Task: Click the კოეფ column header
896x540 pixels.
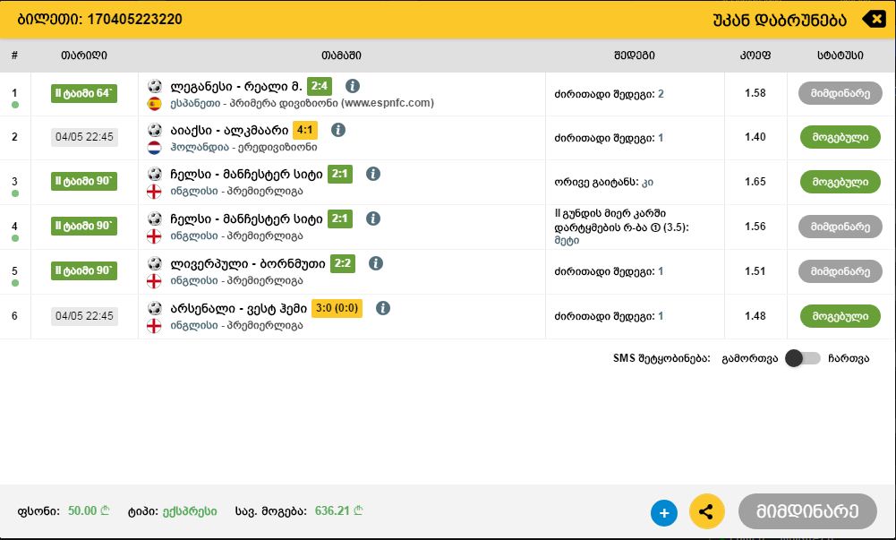Action: point(755,56)
